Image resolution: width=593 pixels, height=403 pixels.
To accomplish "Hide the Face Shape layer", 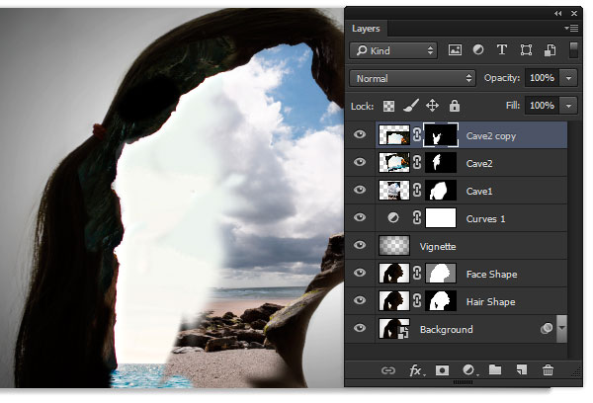I will (360, 273).
